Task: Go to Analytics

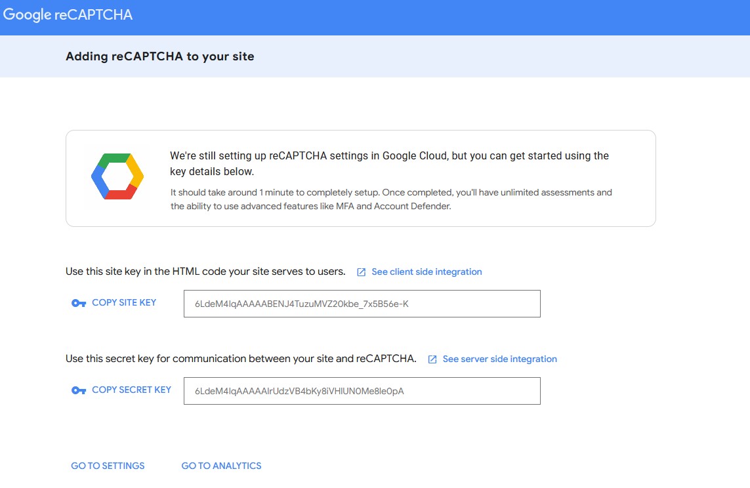Action: pyautogui.click(x=222, y=466)
